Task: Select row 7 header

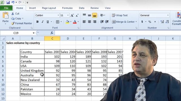Action: (x=3, y=70)
